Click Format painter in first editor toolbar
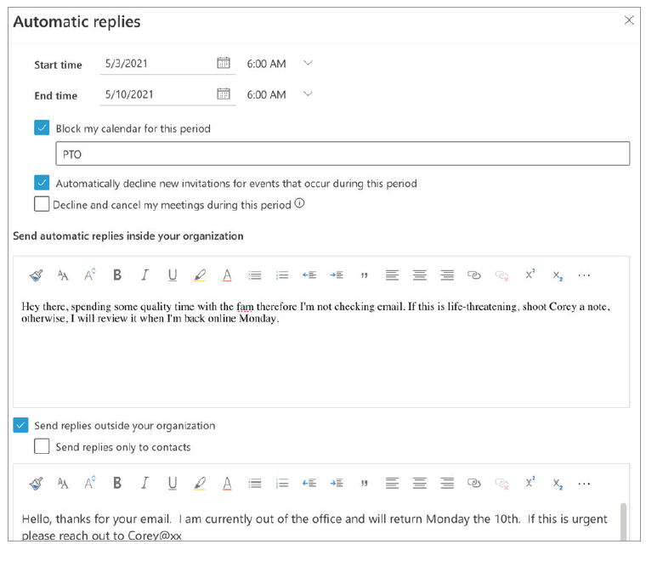646x578 pixels. [36, 275]
